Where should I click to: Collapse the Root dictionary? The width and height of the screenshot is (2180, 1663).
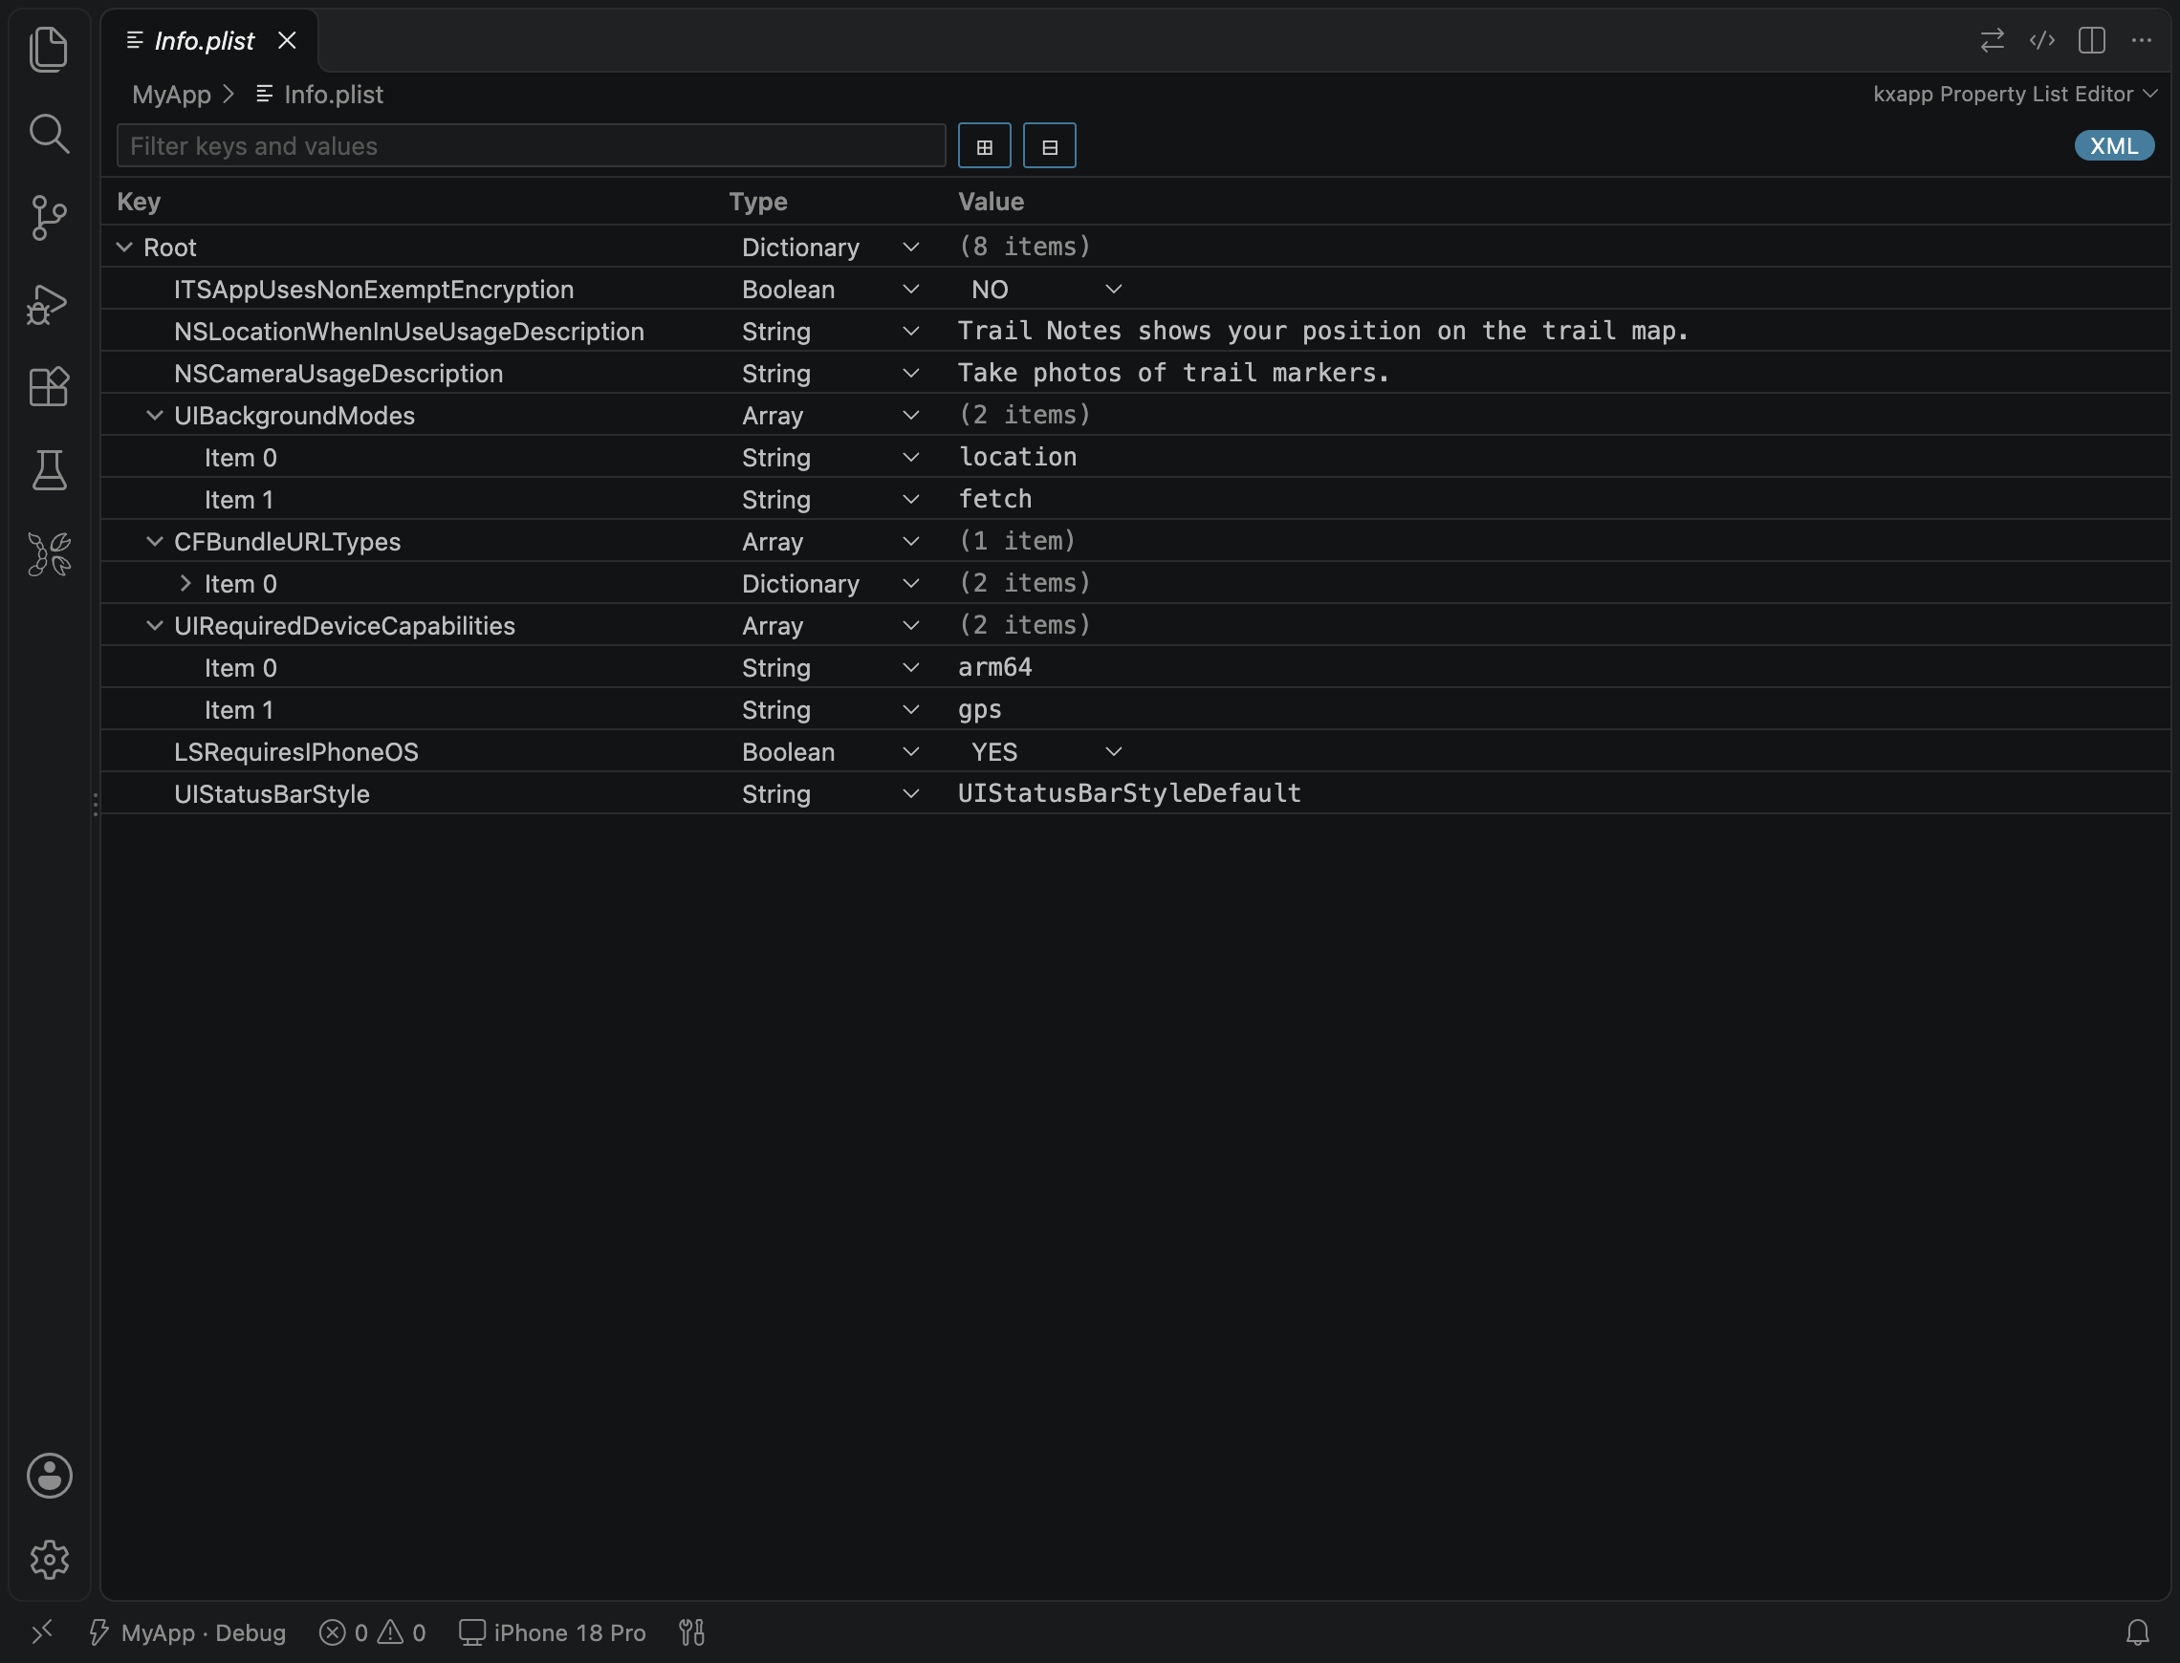pyautogui.click(x=124, y=247)
